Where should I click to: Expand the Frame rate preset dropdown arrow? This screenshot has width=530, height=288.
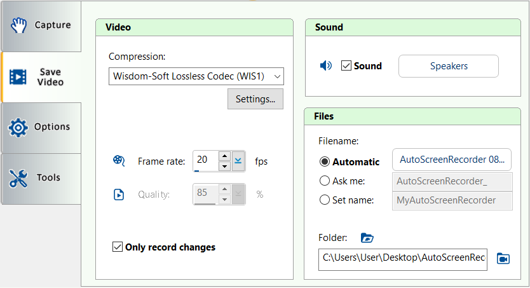coord(238,161)
